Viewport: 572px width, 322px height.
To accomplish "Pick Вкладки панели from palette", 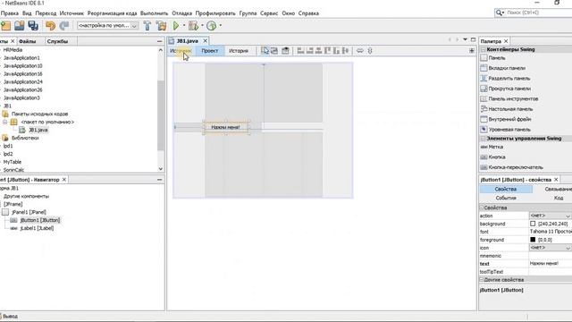I will [x=507, y=68].
